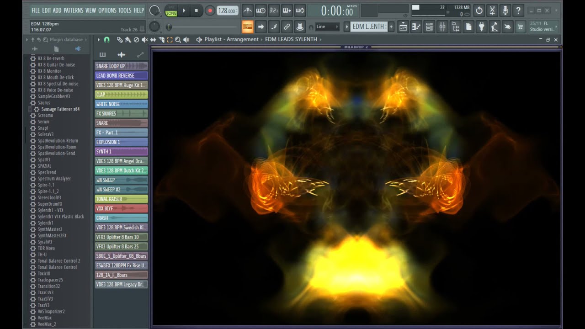
Task: Click Serum in the plugin list
Action: tap(43, 122)
